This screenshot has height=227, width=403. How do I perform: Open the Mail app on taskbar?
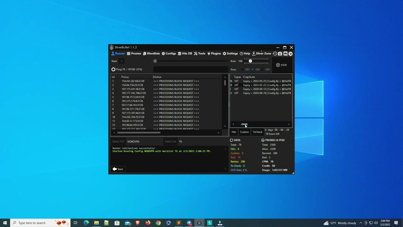click(128, 223)
